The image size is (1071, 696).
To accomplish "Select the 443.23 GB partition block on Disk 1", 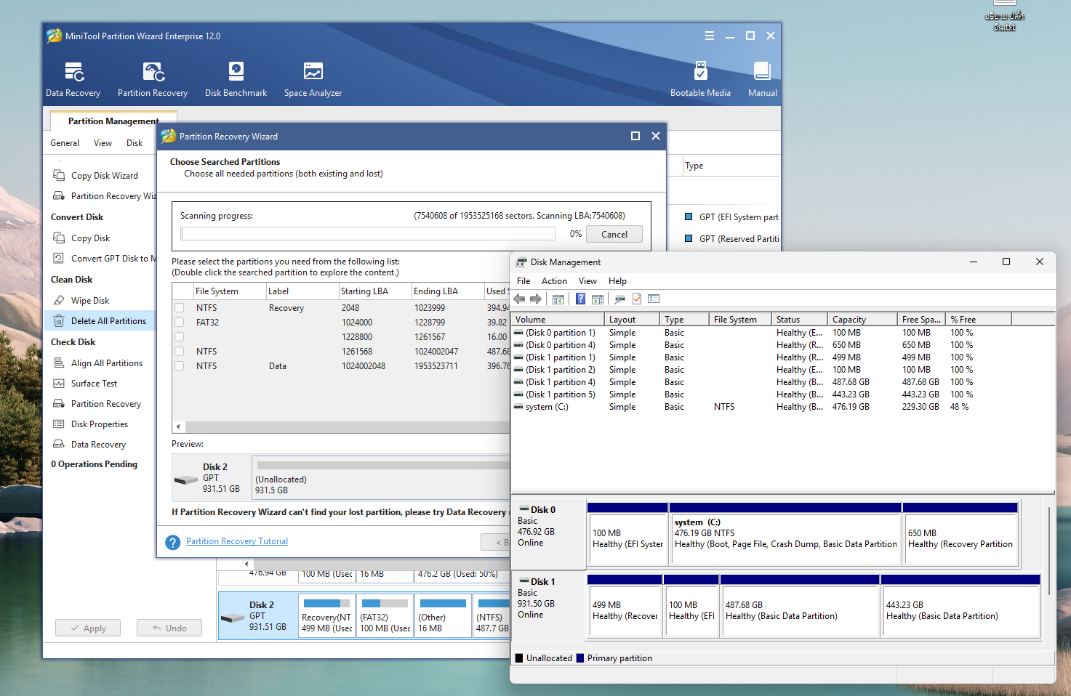I will point(961,606).
